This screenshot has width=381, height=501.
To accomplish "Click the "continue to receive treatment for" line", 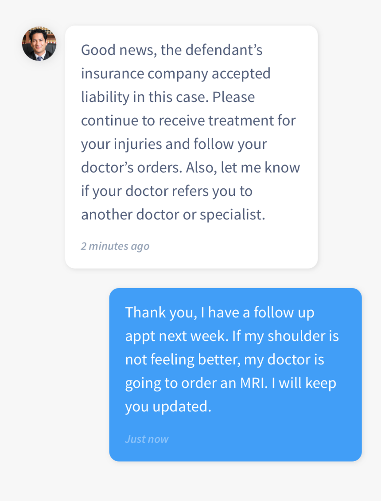I will [188, 121].
